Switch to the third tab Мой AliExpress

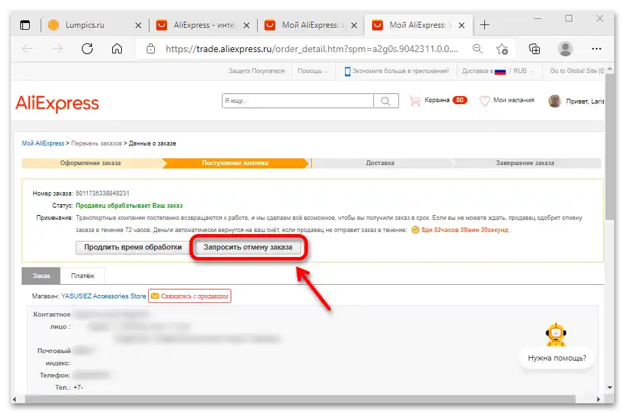coord(305,25)
